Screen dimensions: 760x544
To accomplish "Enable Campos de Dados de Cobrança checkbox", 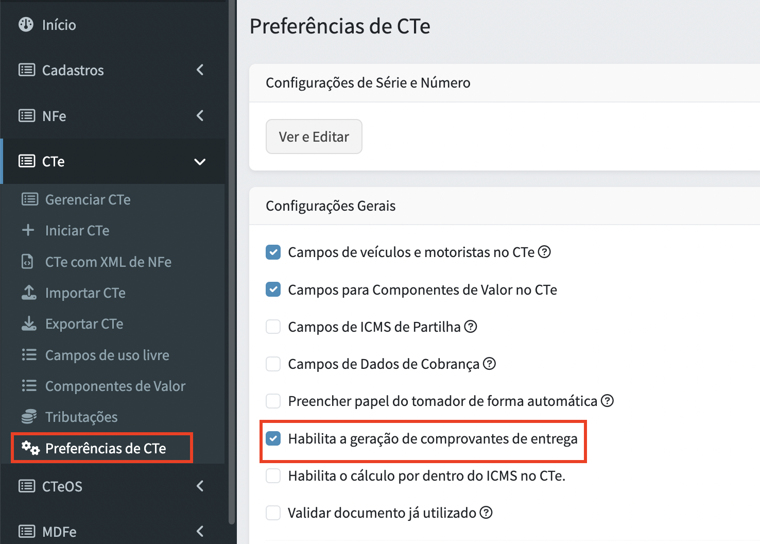I will (273, 364).
